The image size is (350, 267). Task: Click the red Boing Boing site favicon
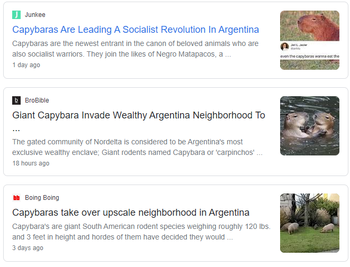[16, 198]
